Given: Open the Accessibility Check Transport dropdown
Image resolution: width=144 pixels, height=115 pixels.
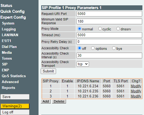Looking at the screenshot, I should [x=83, y=64].
